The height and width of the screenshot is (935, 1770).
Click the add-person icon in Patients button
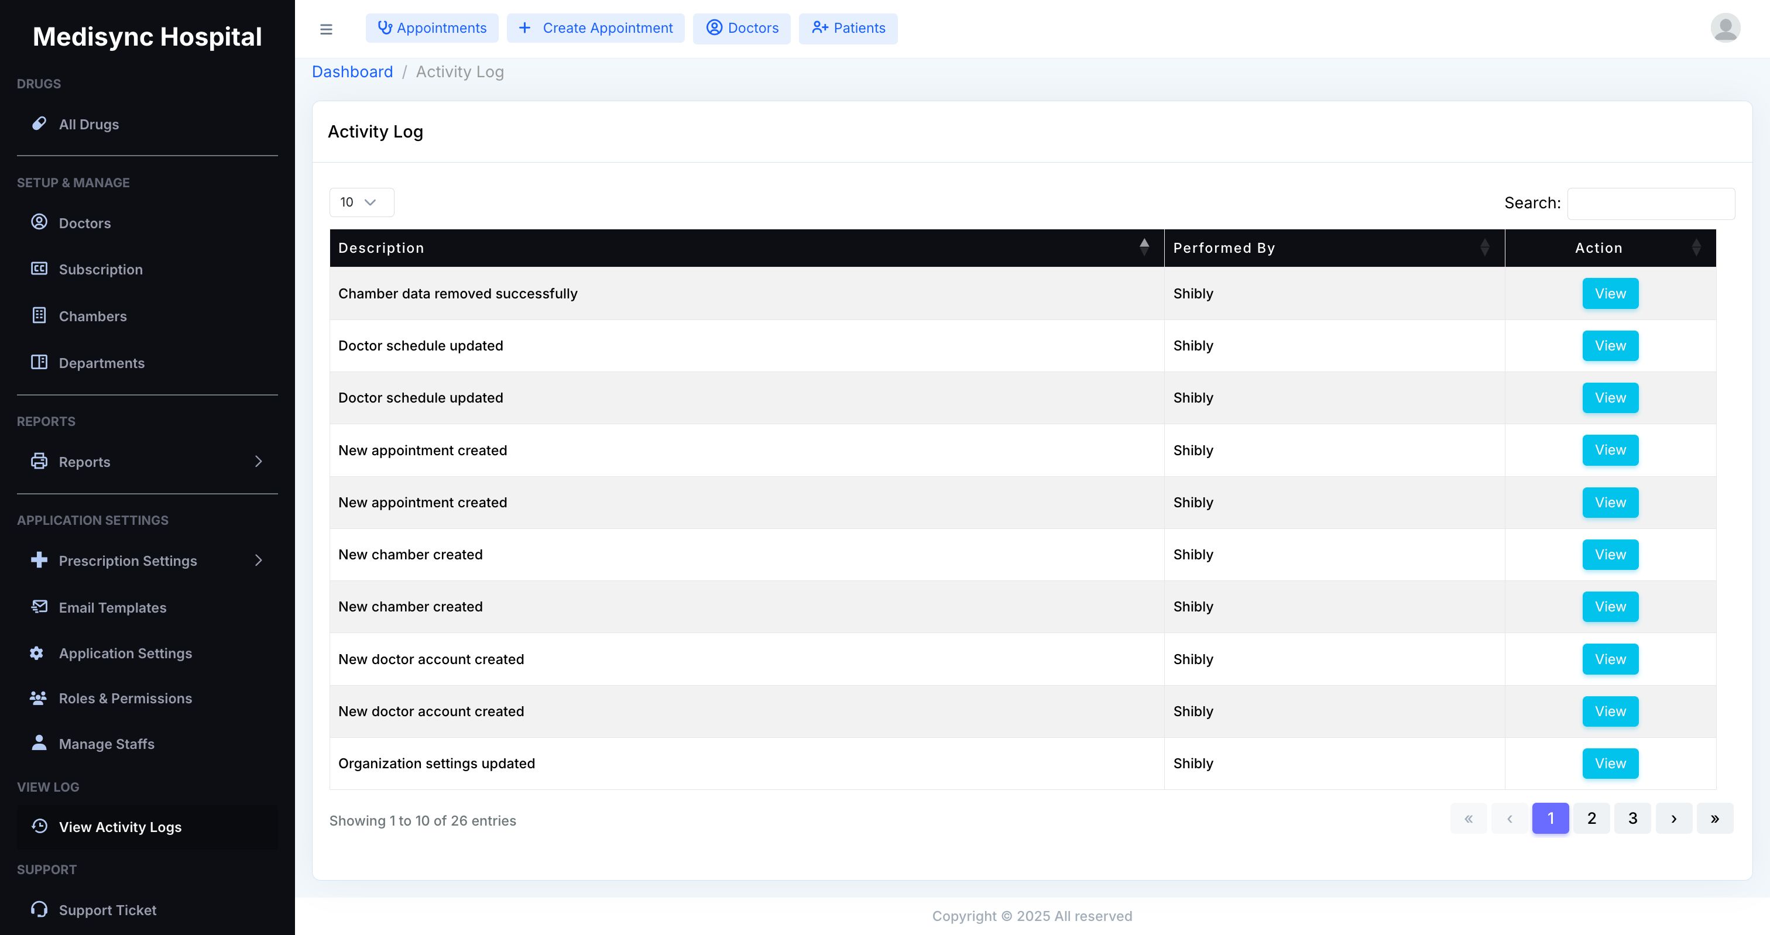819,27
